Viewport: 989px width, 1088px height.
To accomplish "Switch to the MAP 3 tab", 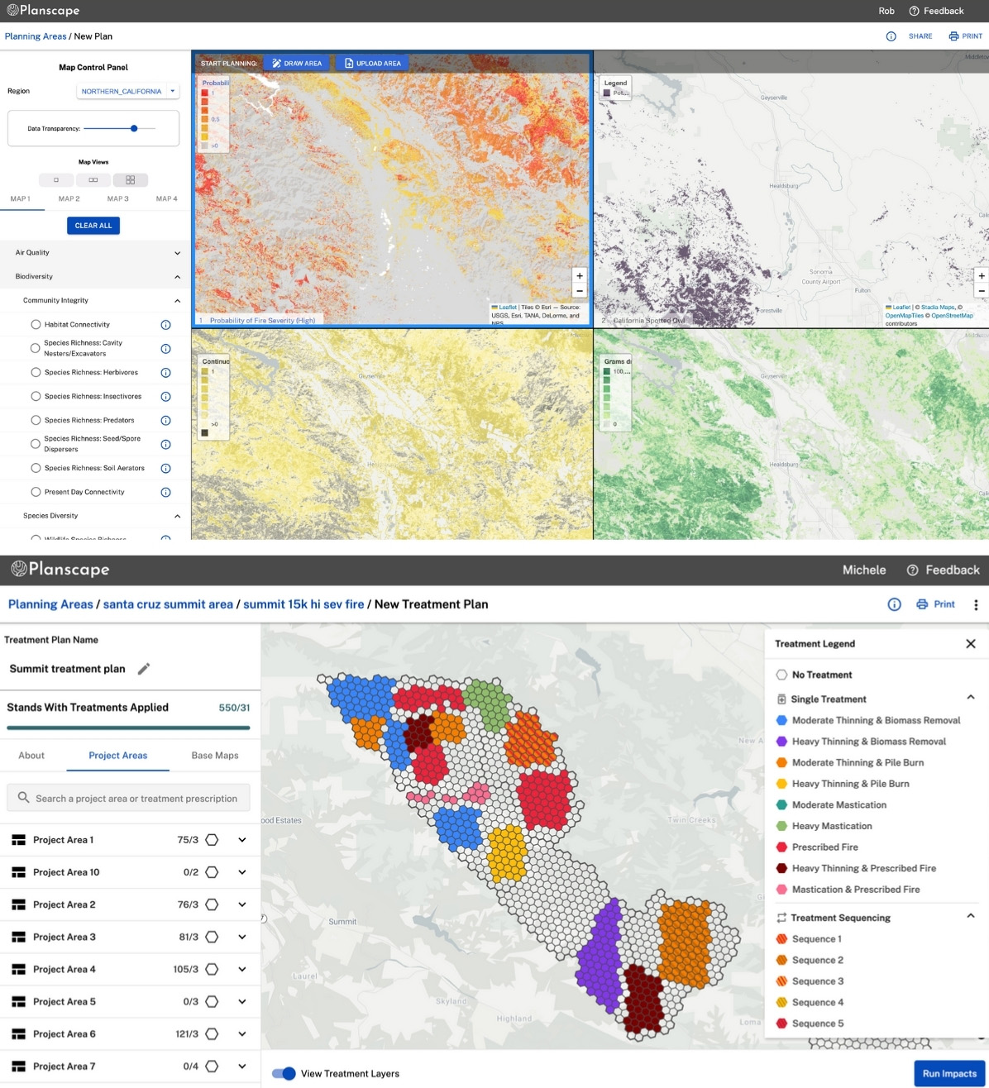I will click(x=118, y=199).
